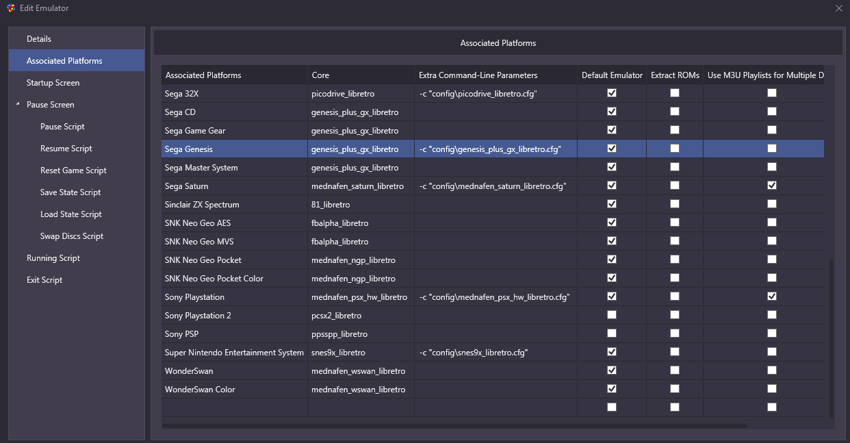Click the snes9x_libretro core cell
Viewport: 850px width, 443px height.
(x=361, y=352)
